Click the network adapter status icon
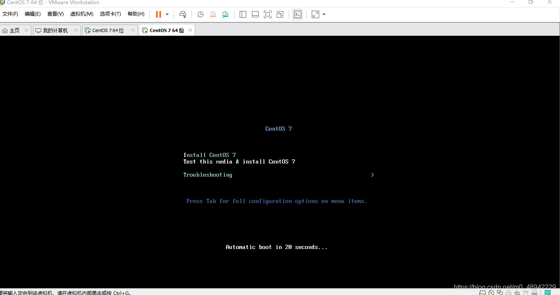Image resolution: width=560 pixels, height=295 pixels. pos(500,293)
